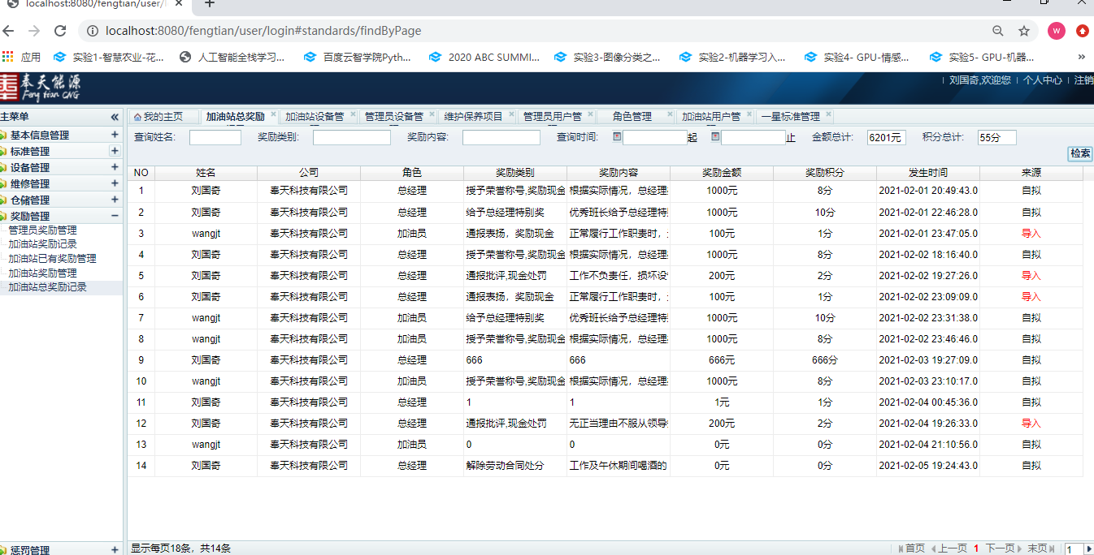Expand the 仓储管理 menu section
Screen dimensions: 1094x555
click(x=115, y=200)
